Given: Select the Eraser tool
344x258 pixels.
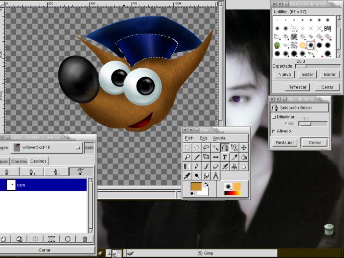Looking at the screenshot, I should (215, 167).
